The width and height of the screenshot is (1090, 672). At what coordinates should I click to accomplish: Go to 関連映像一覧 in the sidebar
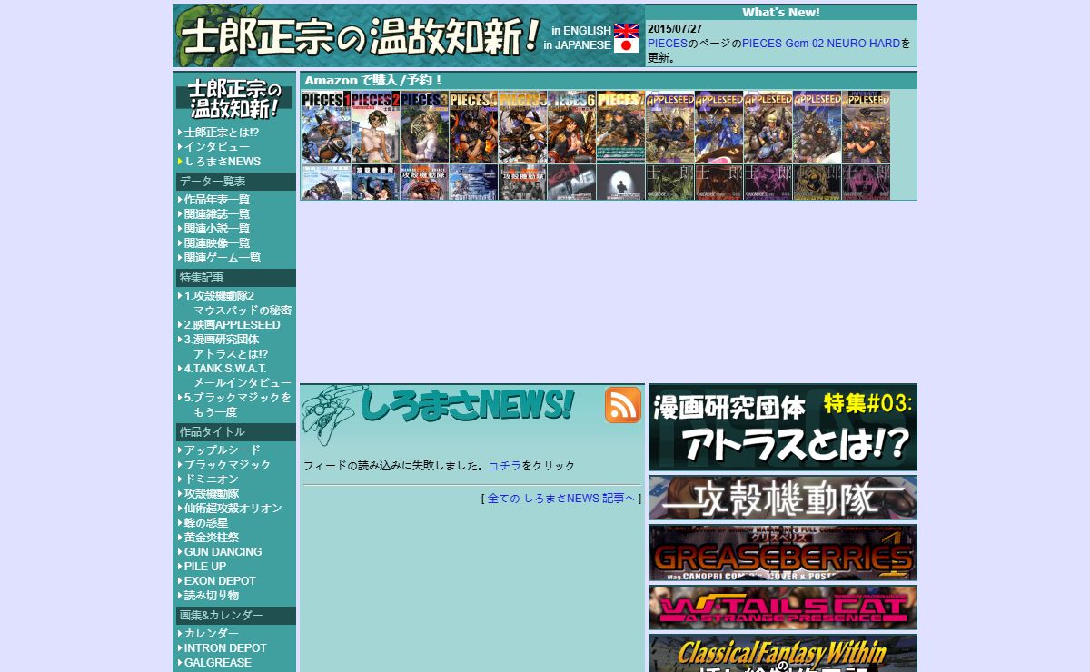pos(216,243)
